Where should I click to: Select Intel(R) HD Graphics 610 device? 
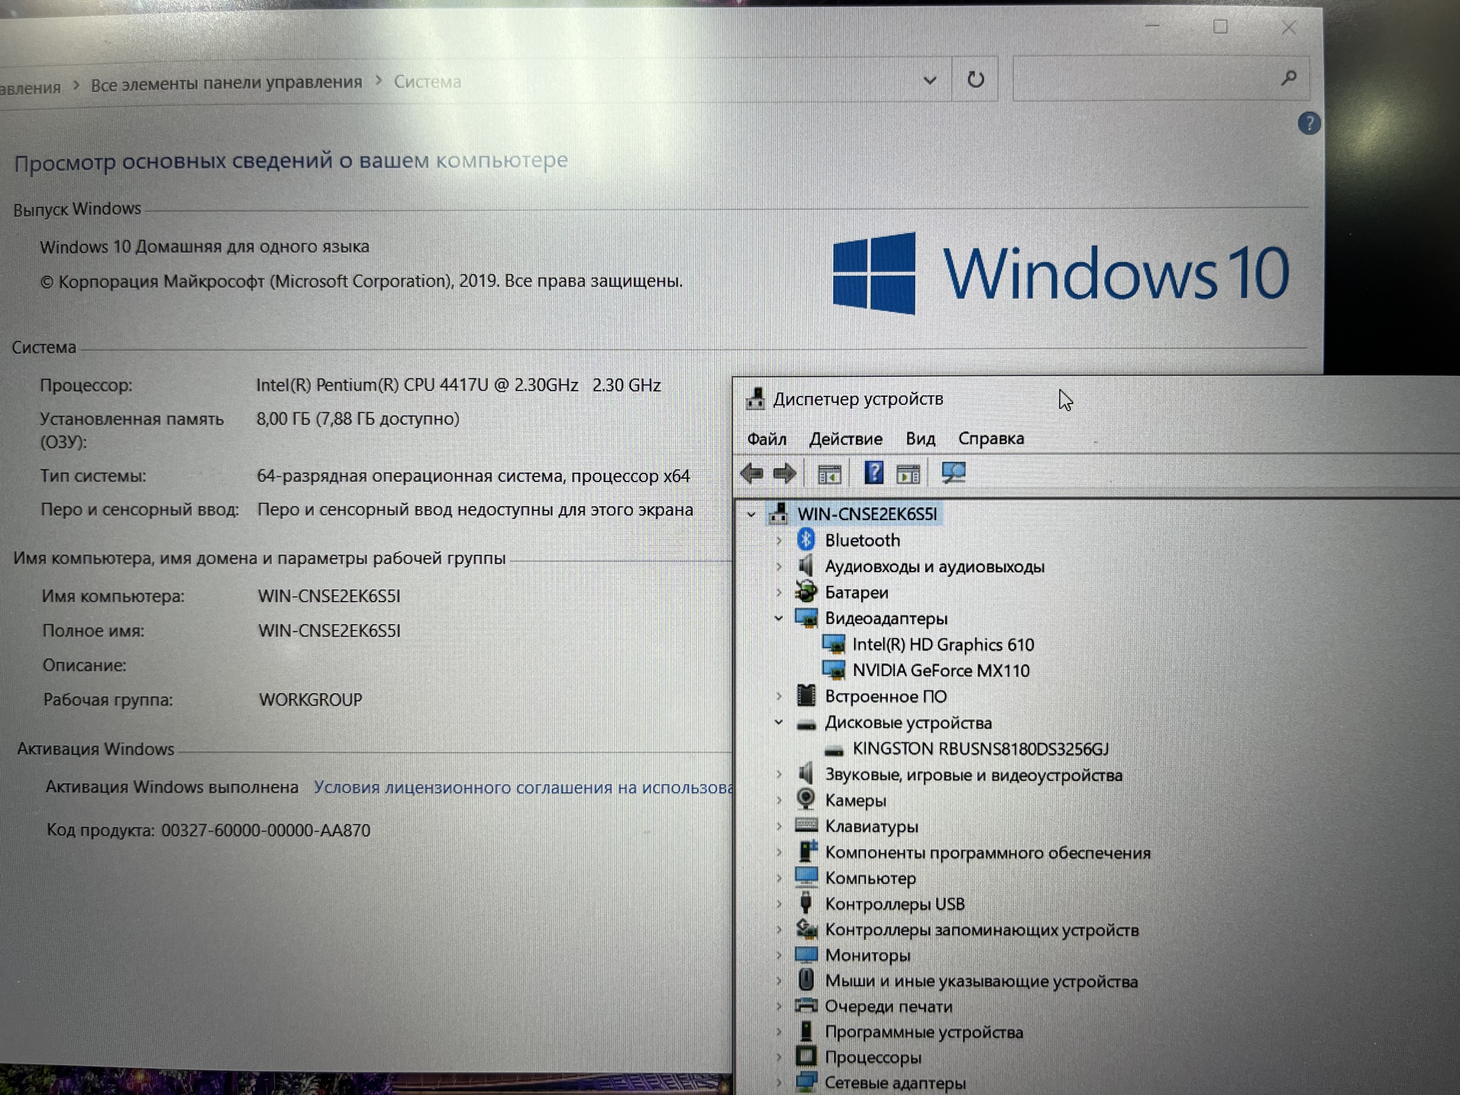(943, 644)
